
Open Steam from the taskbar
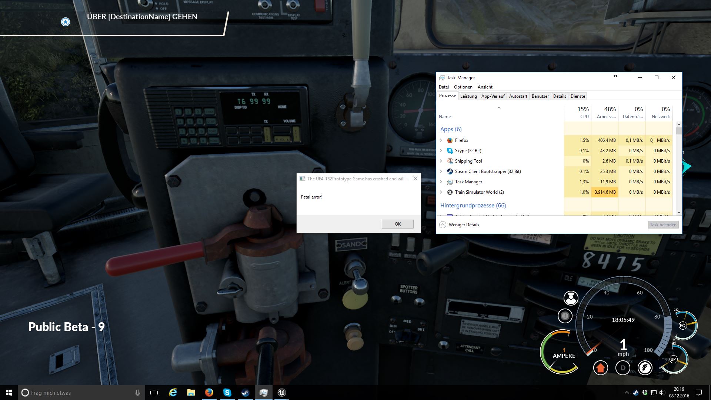tap(245, 393)
